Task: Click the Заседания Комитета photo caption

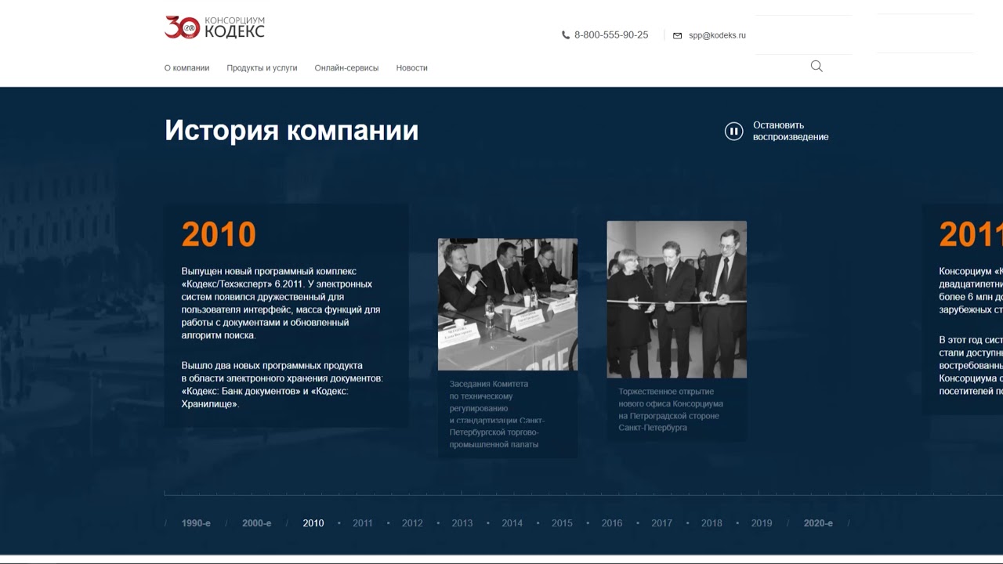Action: (497, 414)
